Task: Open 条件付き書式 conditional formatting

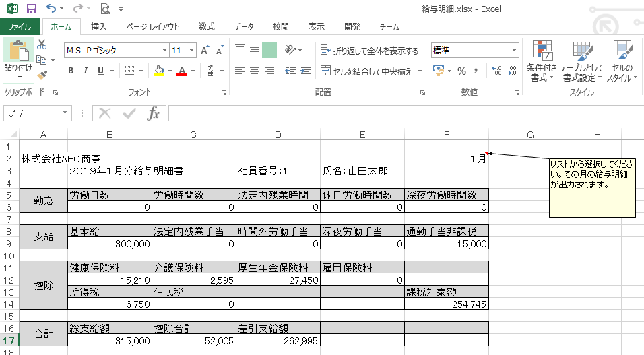Action: pos(542,61)
